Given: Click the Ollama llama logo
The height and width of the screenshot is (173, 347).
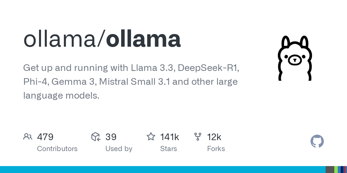Looking at the screenshot, I should pyautogui.click(x=295, y=58).
